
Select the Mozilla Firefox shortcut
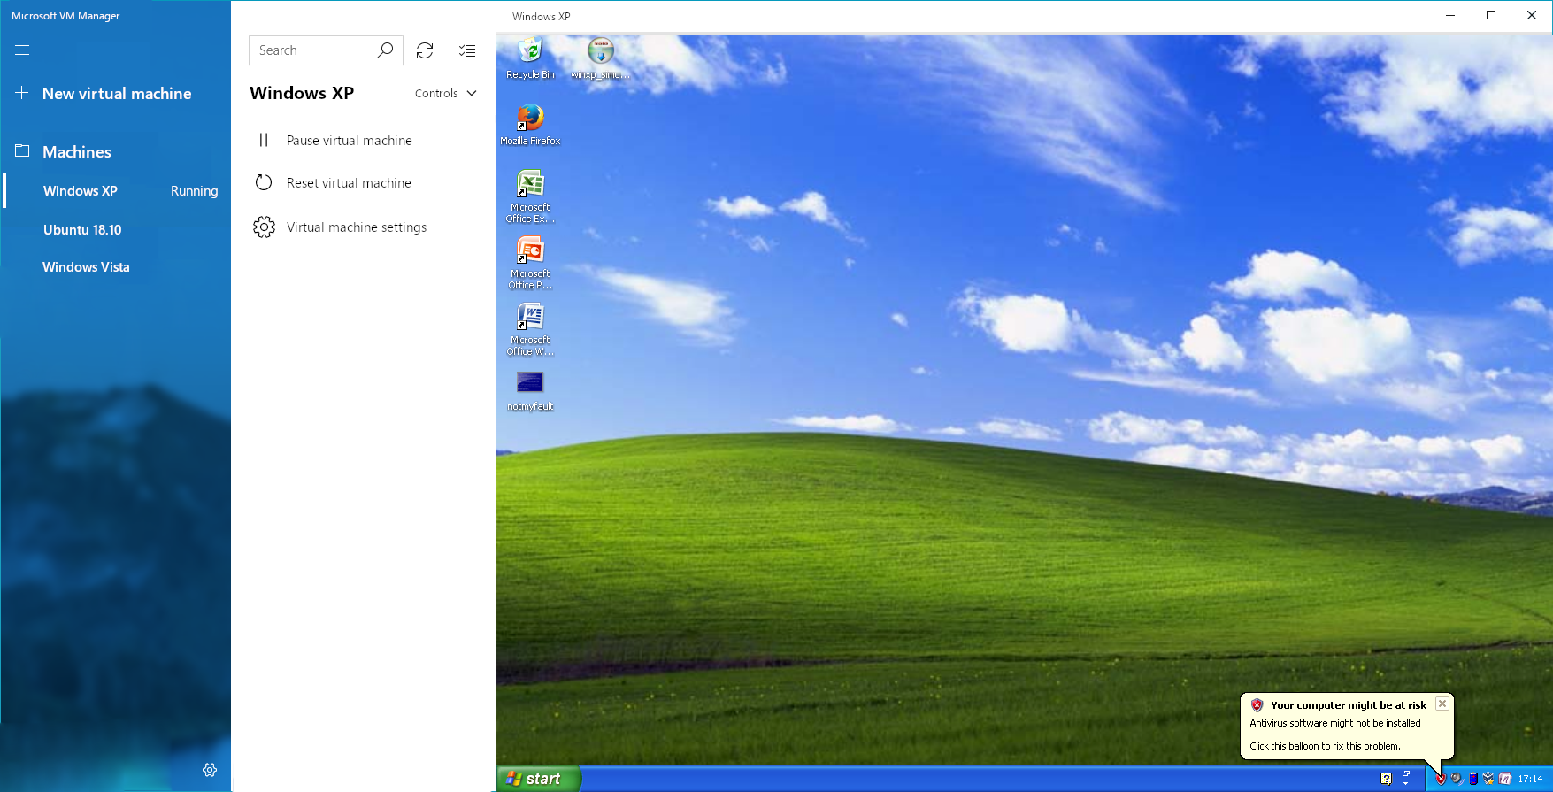click(x=530, y=124)
